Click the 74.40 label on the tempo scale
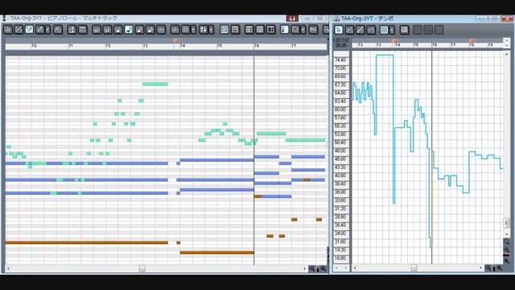The height and width of the screenshot is (290, 515). coord(340,60)
